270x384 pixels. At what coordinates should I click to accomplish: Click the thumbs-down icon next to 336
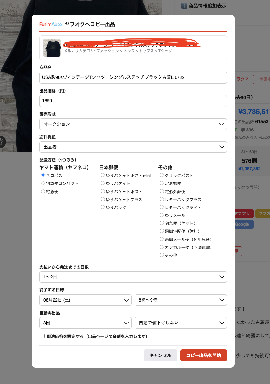[x=243, y=130]
